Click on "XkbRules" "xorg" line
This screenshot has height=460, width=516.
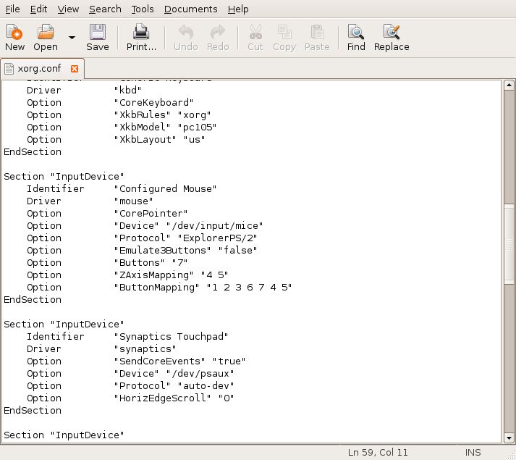click(162, 114)
